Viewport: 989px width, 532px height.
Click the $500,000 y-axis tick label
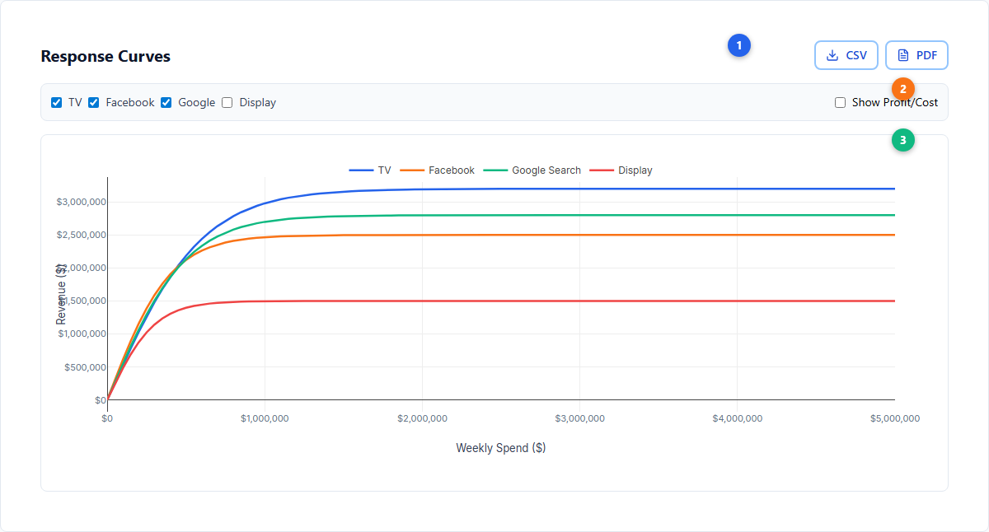[85, 367]
